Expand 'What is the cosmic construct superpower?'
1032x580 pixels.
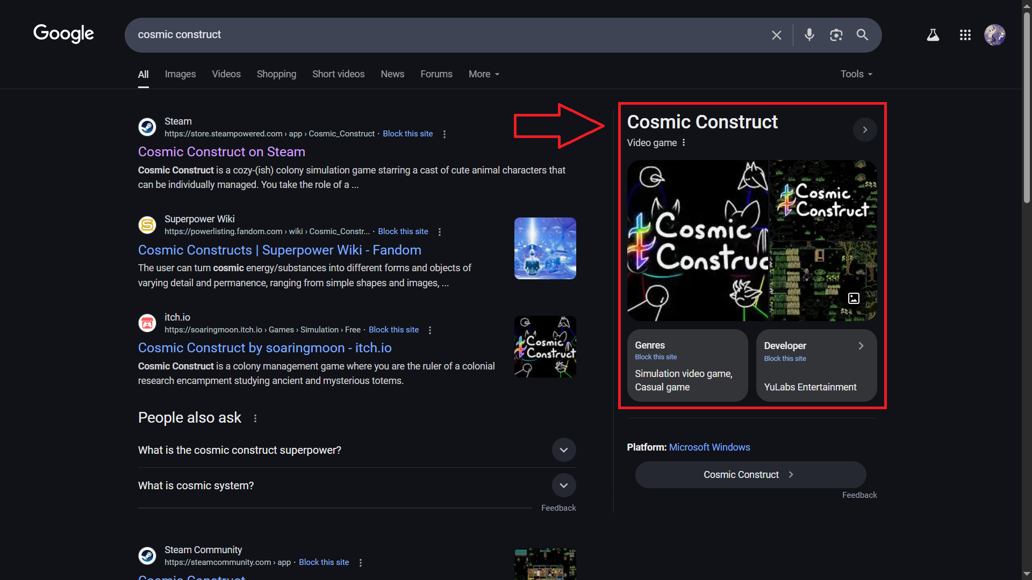click(564, 450)
